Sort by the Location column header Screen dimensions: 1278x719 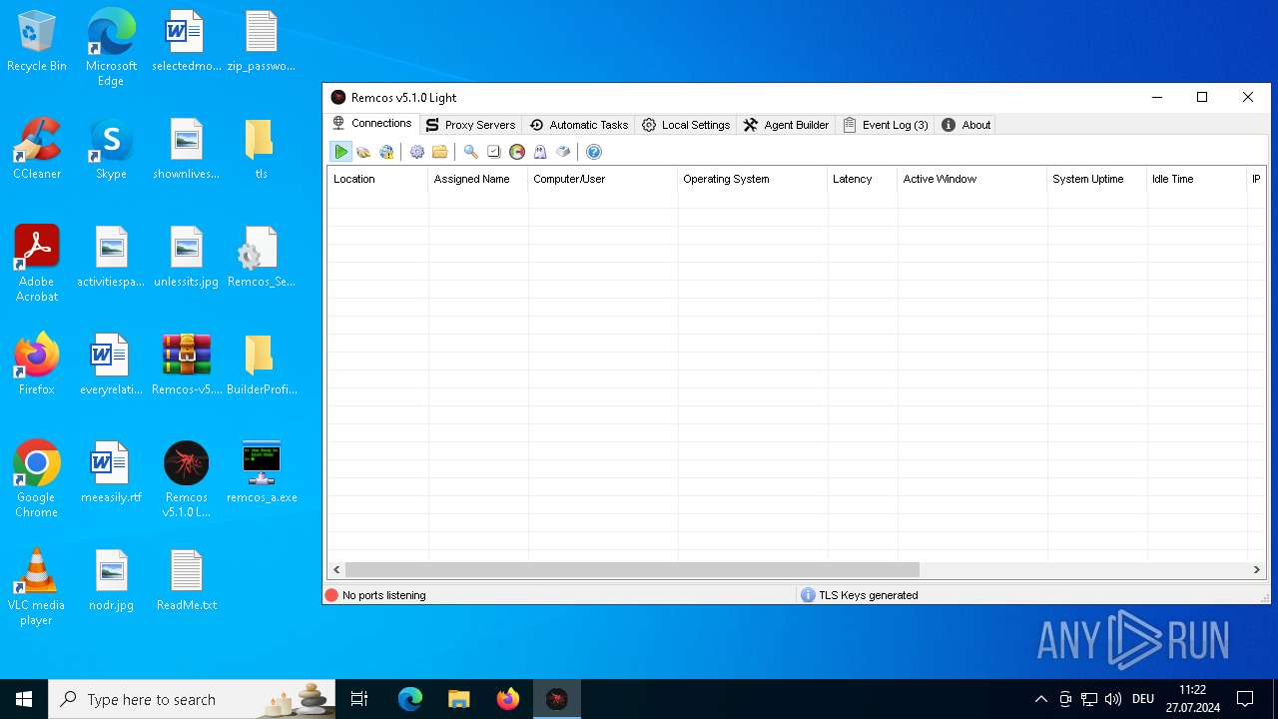377,179
